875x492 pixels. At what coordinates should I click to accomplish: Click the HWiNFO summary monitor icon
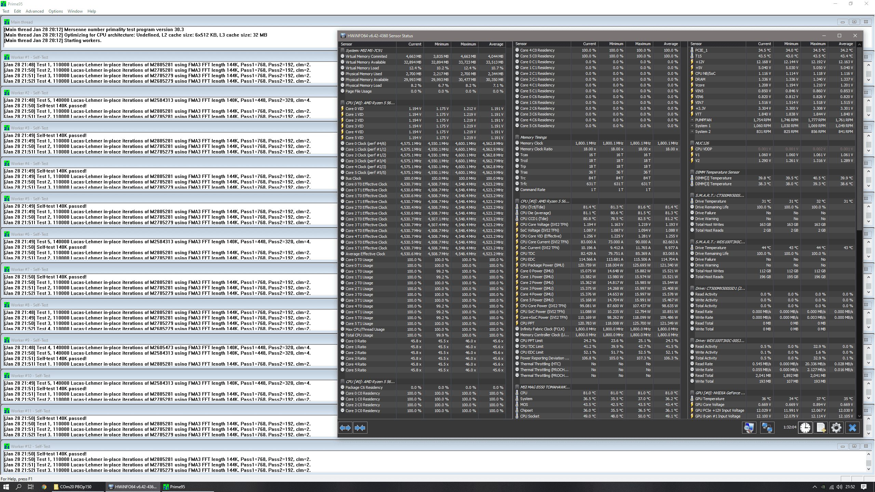(x=749, y=428)
